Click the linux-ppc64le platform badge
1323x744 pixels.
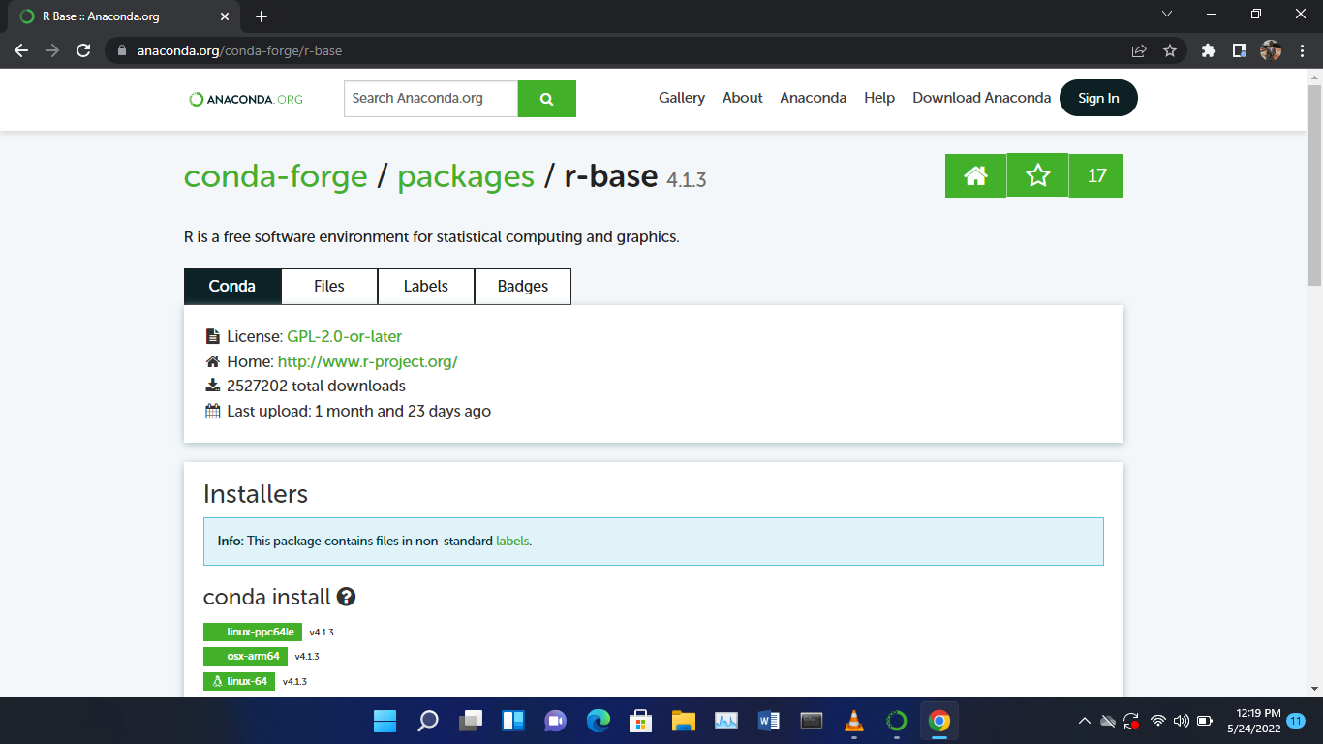click(253, 632)
